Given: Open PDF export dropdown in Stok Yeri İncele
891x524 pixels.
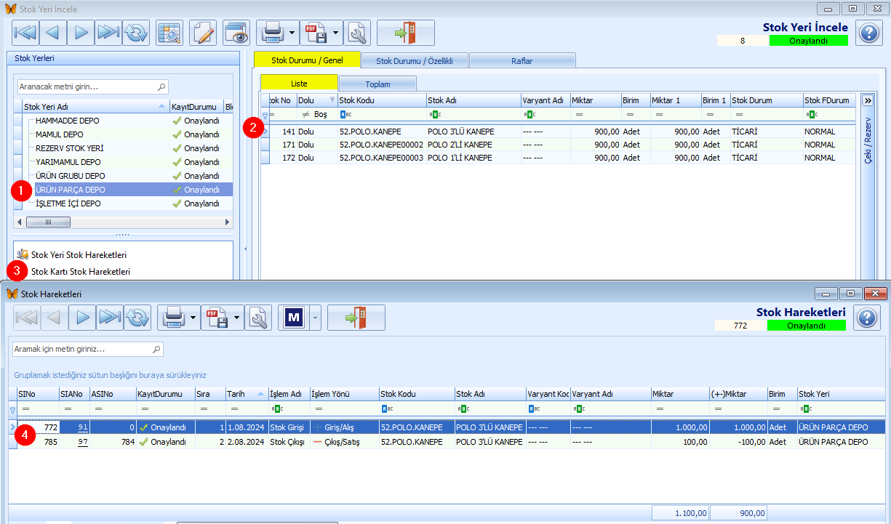Looking at the screenshot, I should click(x=335, y=33).
